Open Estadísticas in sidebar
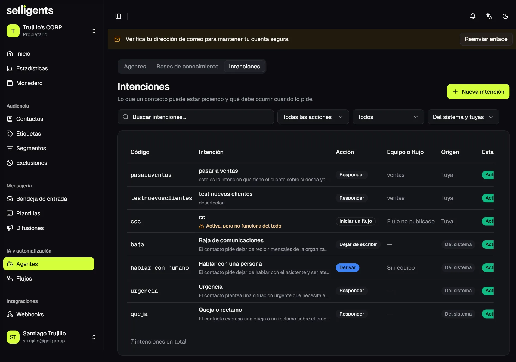The height and width of the screenshot is (362, 516). coord(49,68)
